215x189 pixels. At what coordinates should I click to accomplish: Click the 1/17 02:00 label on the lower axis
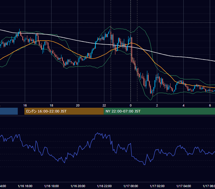tap(157, 186)
